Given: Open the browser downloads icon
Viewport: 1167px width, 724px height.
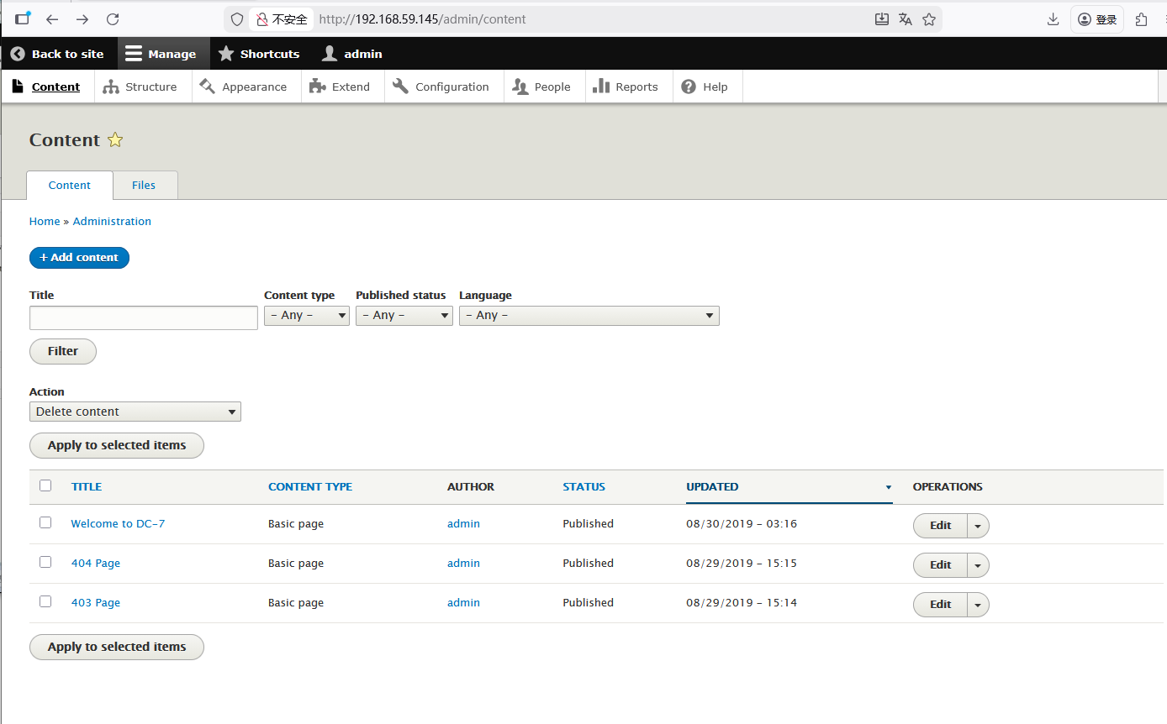Looking at the screenshot, I should tap(1053, 19).
